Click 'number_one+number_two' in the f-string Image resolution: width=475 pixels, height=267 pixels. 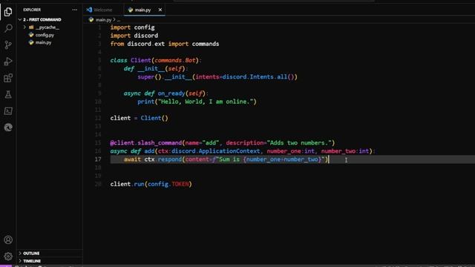point(282,159)
